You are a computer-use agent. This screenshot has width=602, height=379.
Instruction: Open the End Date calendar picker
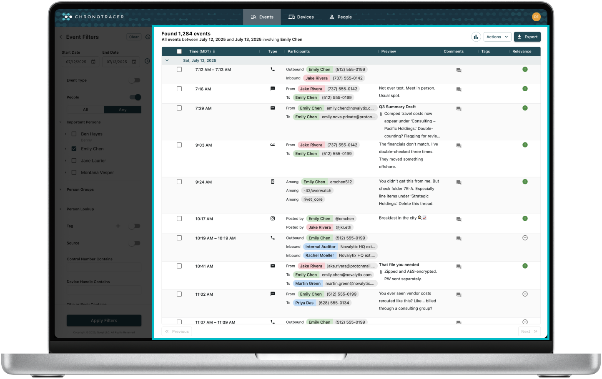click(x=134, y=62)
